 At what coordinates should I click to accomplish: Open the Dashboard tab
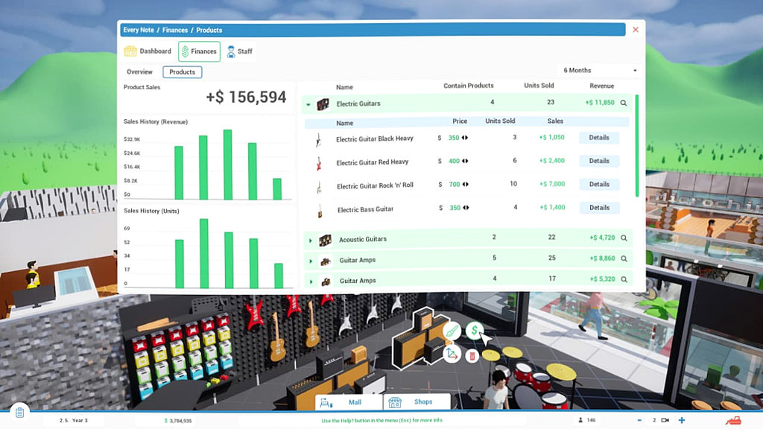(x=148, y=51)
